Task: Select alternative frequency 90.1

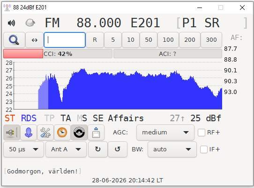Action: point(231,70)
